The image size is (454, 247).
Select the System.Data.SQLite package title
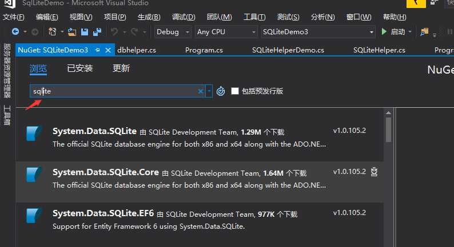(x=94, y=131)
